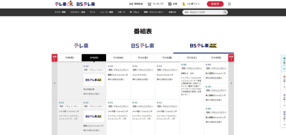286x135 pixels.
Task: Jump to evening 夜 19時 time section
Action: click(x=284, y=100)
